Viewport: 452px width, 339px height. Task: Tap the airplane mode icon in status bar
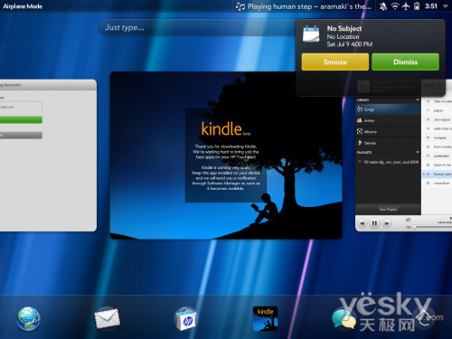406,6
